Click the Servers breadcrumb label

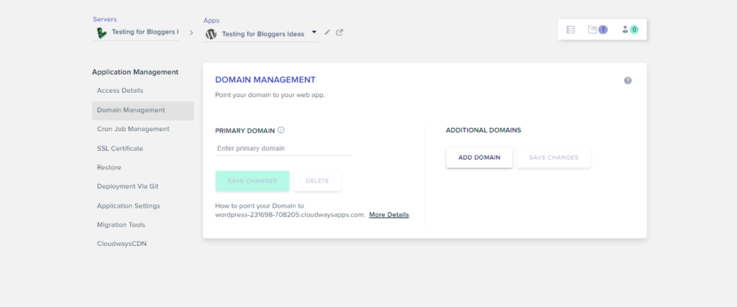(x=105, y=19)
